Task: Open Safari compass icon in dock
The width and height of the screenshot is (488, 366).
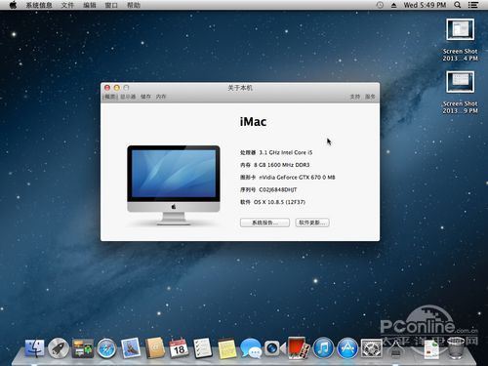Action: click(106, 348)
